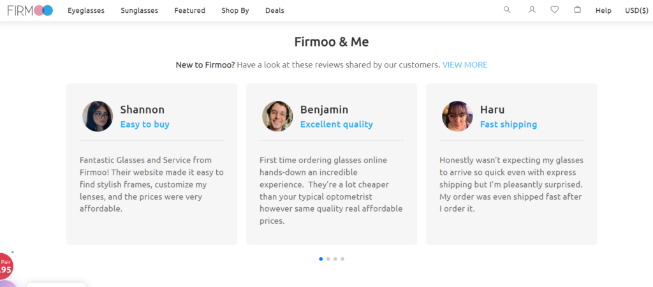The height and width of the screenshot is (287, 653).
Task: Select the third carousel dot
Action: click(x=335, y=259)
